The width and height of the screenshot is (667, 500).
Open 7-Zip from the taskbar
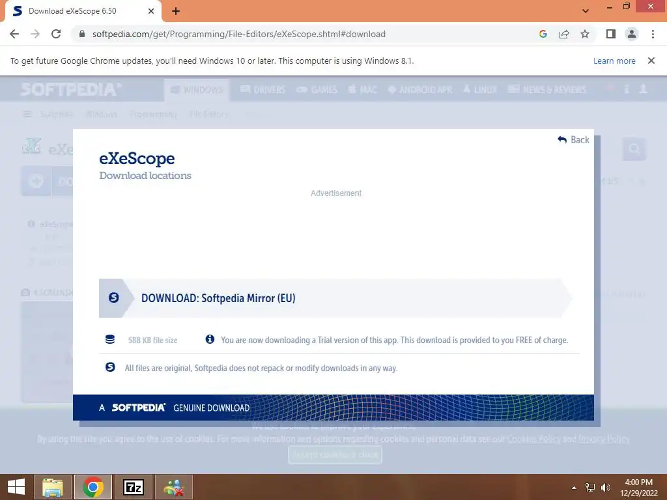pyautogui.click(x=133, y=487)
